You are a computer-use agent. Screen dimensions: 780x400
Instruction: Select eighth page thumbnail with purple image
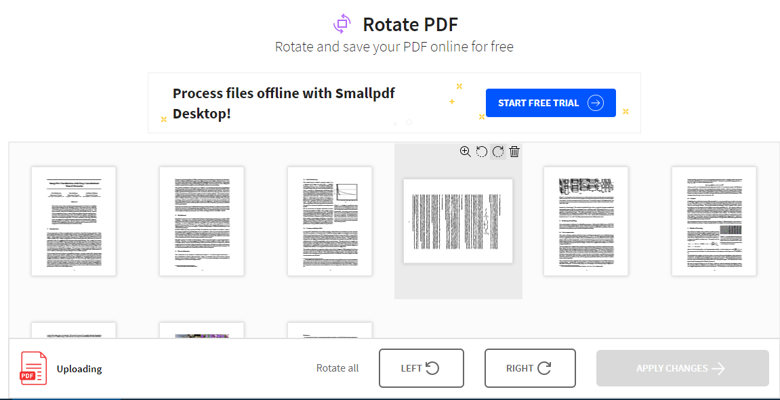(201, 330)
